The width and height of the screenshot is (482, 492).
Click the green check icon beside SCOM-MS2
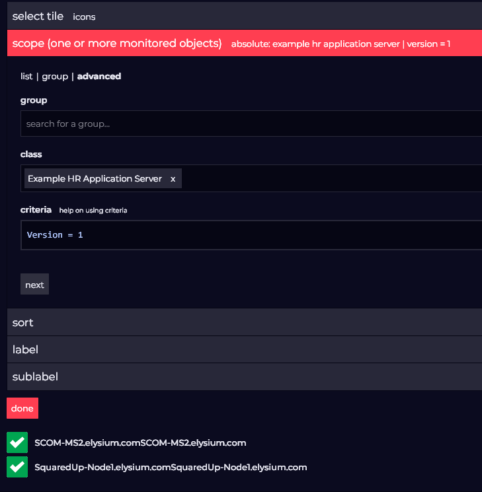[17, 442]
